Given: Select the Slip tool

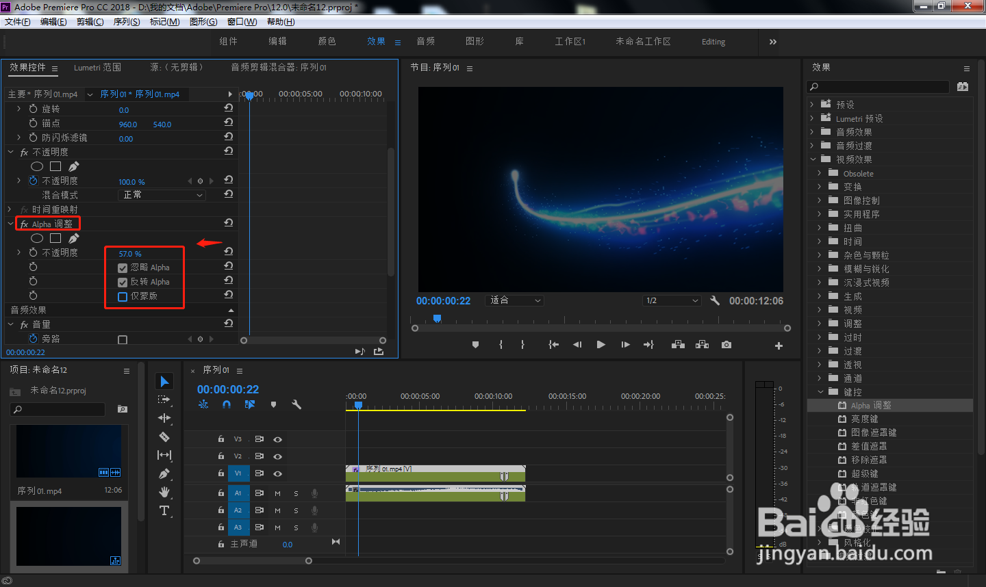Looking at the screenshot, I should pyautogui.click(x=164, y=455).
